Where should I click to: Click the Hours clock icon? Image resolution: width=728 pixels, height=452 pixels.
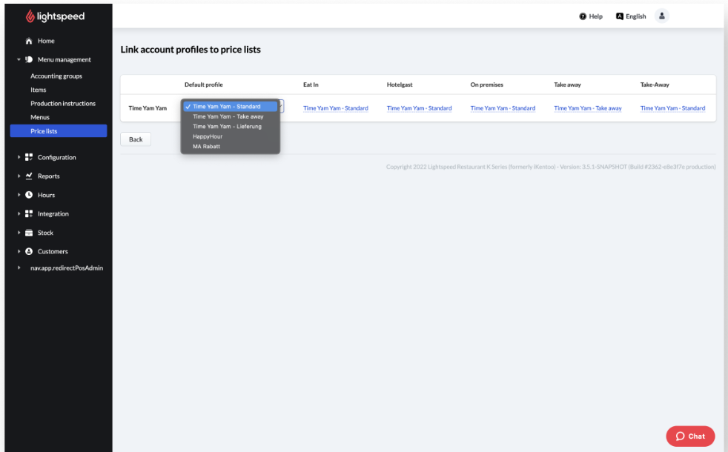coord(29,195)
